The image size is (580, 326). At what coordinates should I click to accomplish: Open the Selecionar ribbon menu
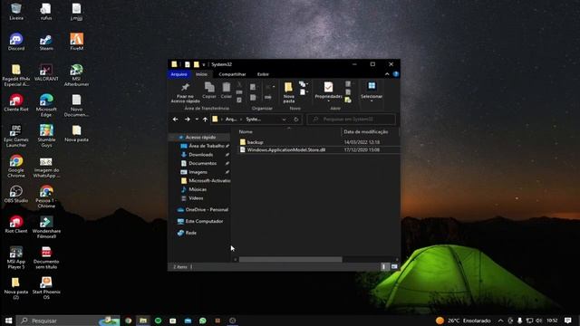(372, 91)
